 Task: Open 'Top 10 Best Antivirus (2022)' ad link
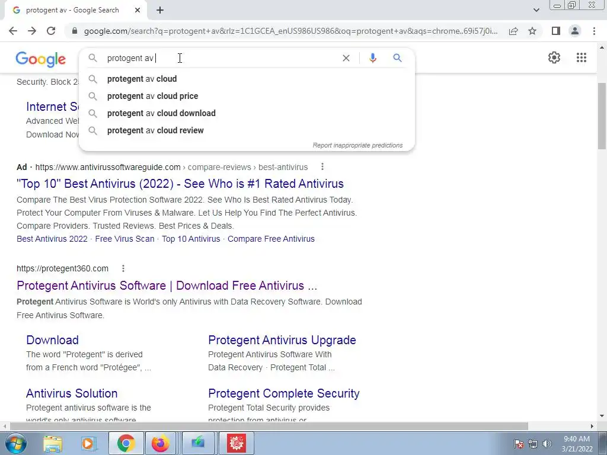[180, 184]
